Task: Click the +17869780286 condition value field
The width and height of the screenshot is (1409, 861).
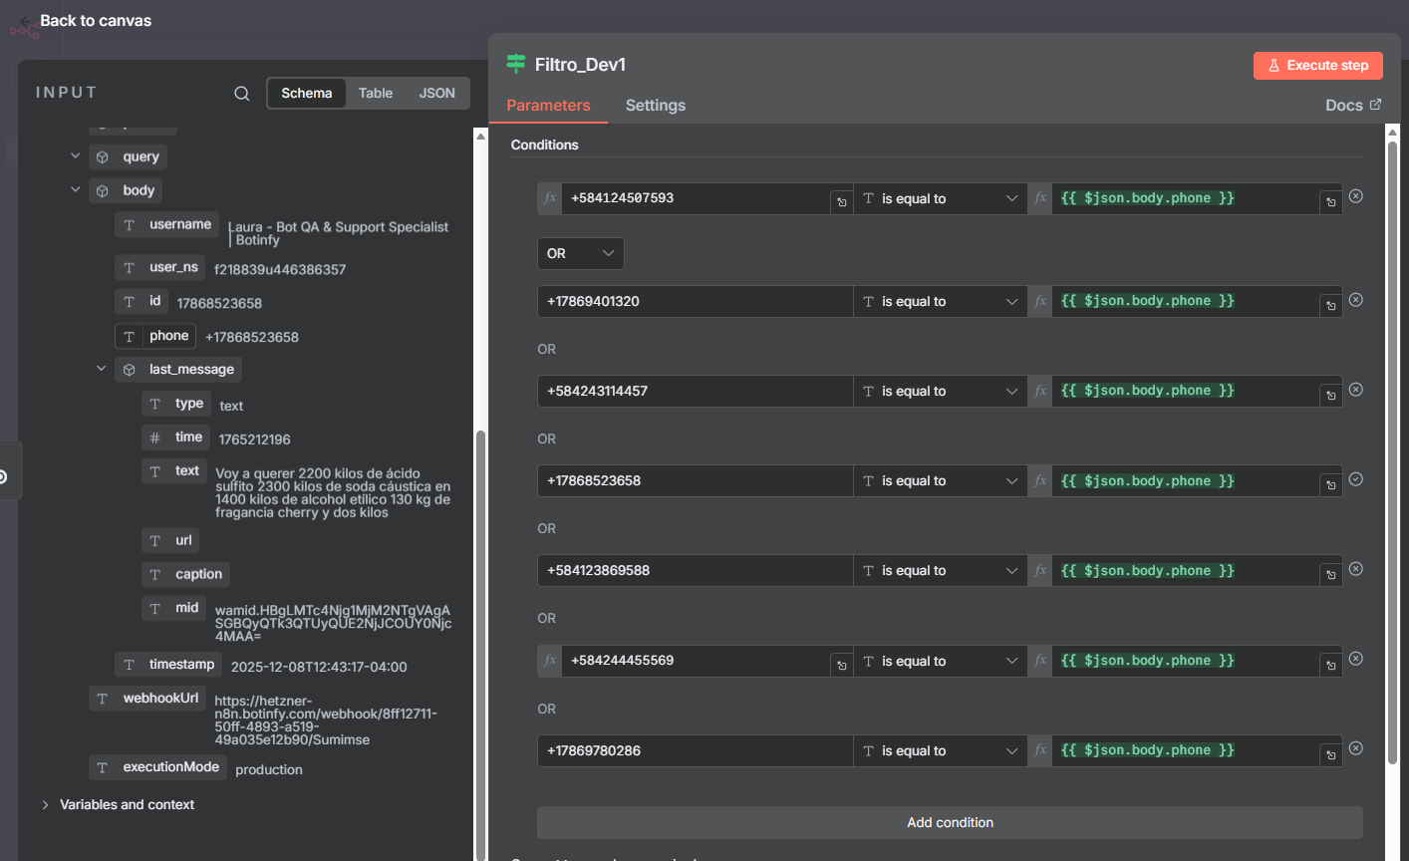Action: [x=695, y=750]
